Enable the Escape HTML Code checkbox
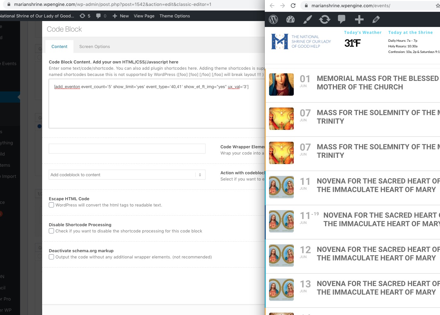 pos(52,205)
